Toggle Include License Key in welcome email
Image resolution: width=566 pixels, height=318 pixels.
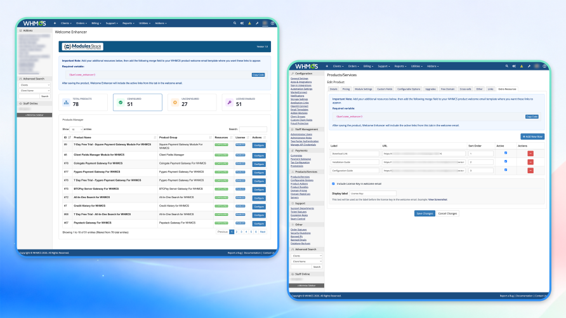pyautogui.click(x=333, y=183)
